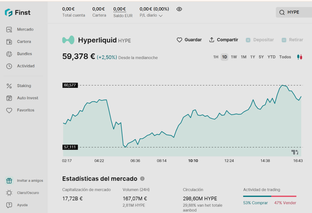Viewport: 312px width, 213px height.
Task: Open Staking in the sidebar
Action: (x=24, y=86)
